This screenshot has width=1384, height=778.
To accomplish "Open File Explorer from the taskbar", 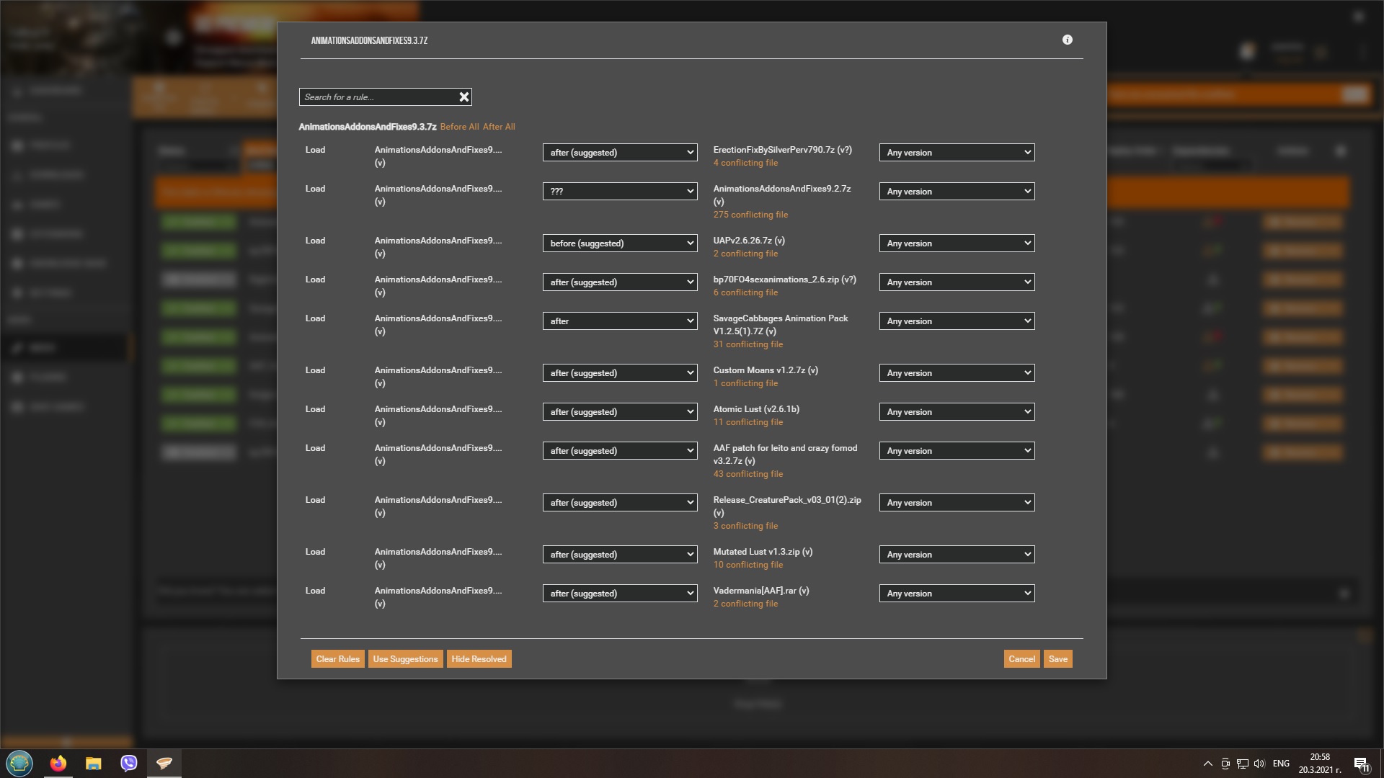I will tap(94, 764).
